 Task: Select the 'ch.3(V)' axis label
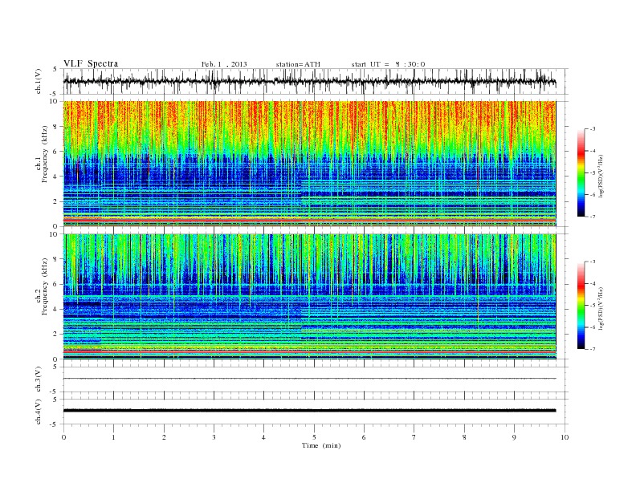(39, 379)
